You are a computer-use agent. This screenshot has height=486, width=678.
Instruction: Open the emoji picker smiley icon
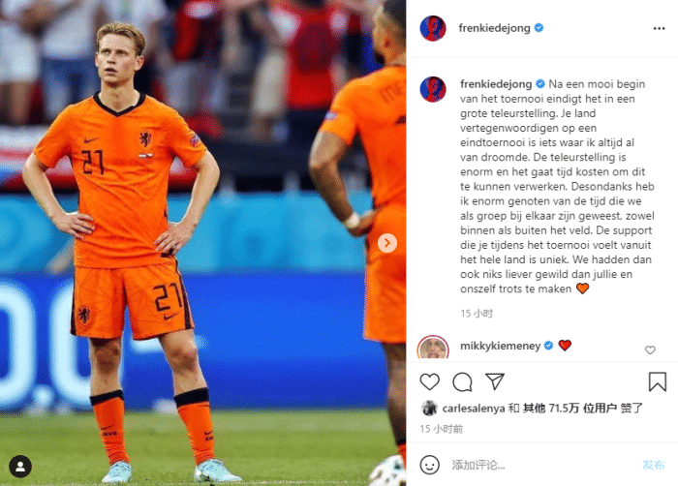[429, 465]
